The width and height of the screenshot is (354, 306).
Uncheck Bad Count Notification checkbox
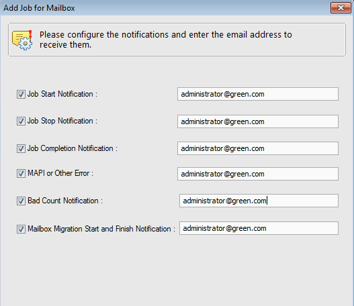coord(21,201)
